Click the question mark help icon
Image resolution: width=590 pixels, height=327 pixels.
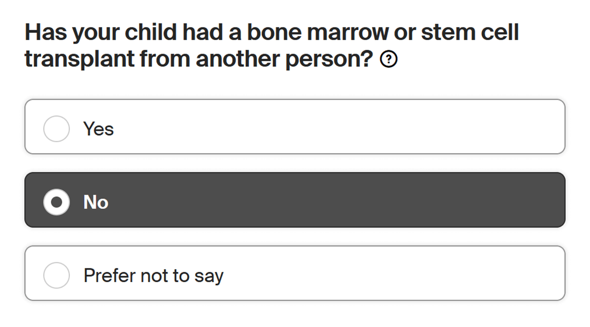pyautogui.click(x=388, y=60)
